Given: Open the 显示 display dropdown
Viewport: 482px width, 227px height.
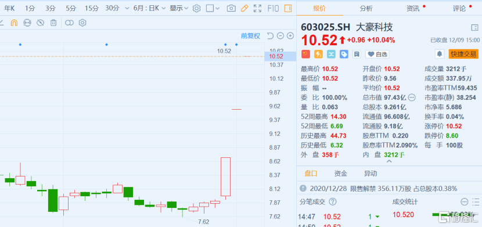Looking at the screenshot, I should click(x=179, y=8).
